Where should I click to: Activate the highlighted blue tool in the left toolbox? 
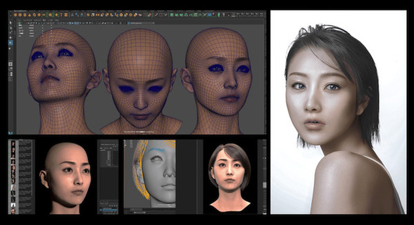(x=11, y=42)
